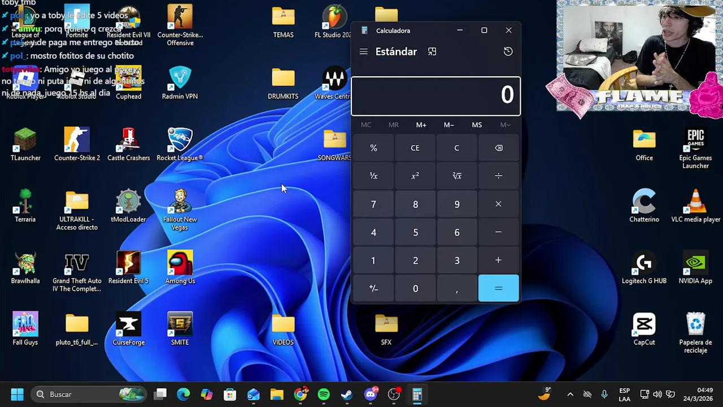This screenshot has height=407, width=723.
Task: Select the Resident Evil 5 icon
Action: [x=128, y=267]
